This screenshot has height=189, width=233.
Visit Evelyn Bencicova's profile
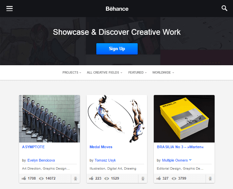tap(41, 160)
